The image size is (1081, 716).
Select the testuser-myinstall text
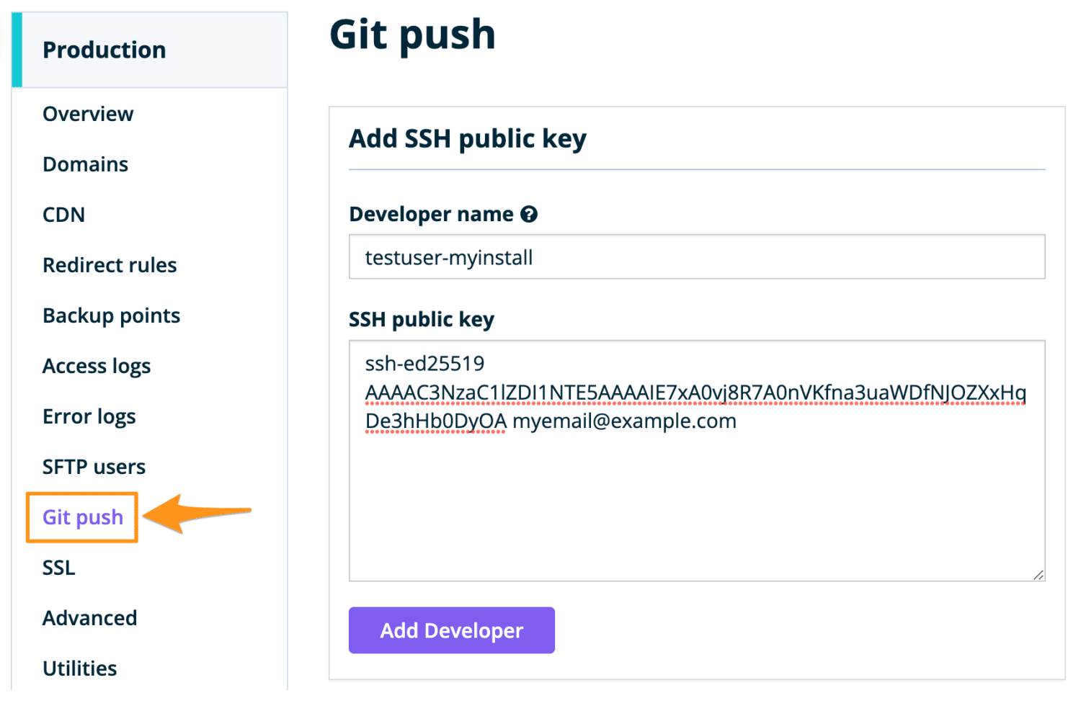447,257
